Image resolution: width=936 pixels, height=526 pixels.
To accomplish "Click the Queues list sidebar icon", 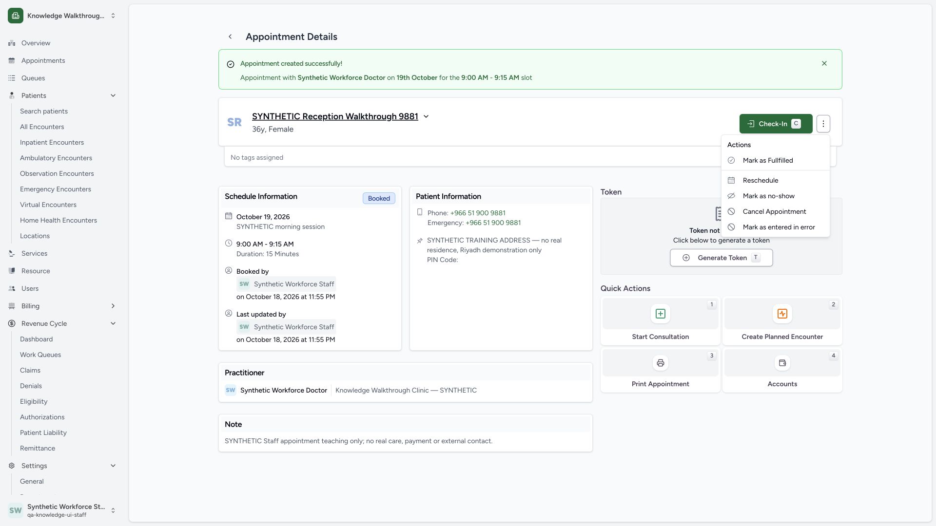I will tap(12, 78).
